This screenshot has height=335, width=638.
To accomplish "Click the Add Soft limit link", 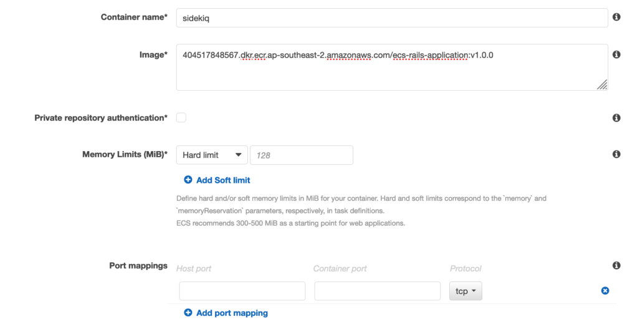I will [223, 180].
